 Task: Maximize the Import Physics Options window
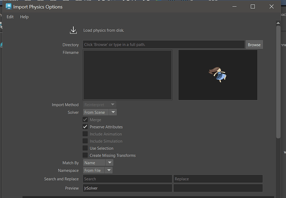point(253,7)
